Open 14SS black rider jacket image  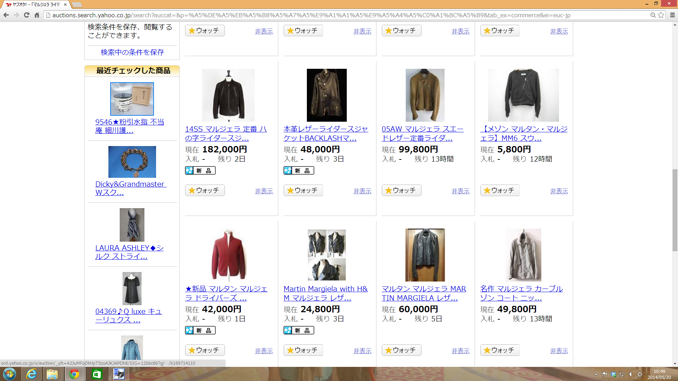tap(228, 95)
